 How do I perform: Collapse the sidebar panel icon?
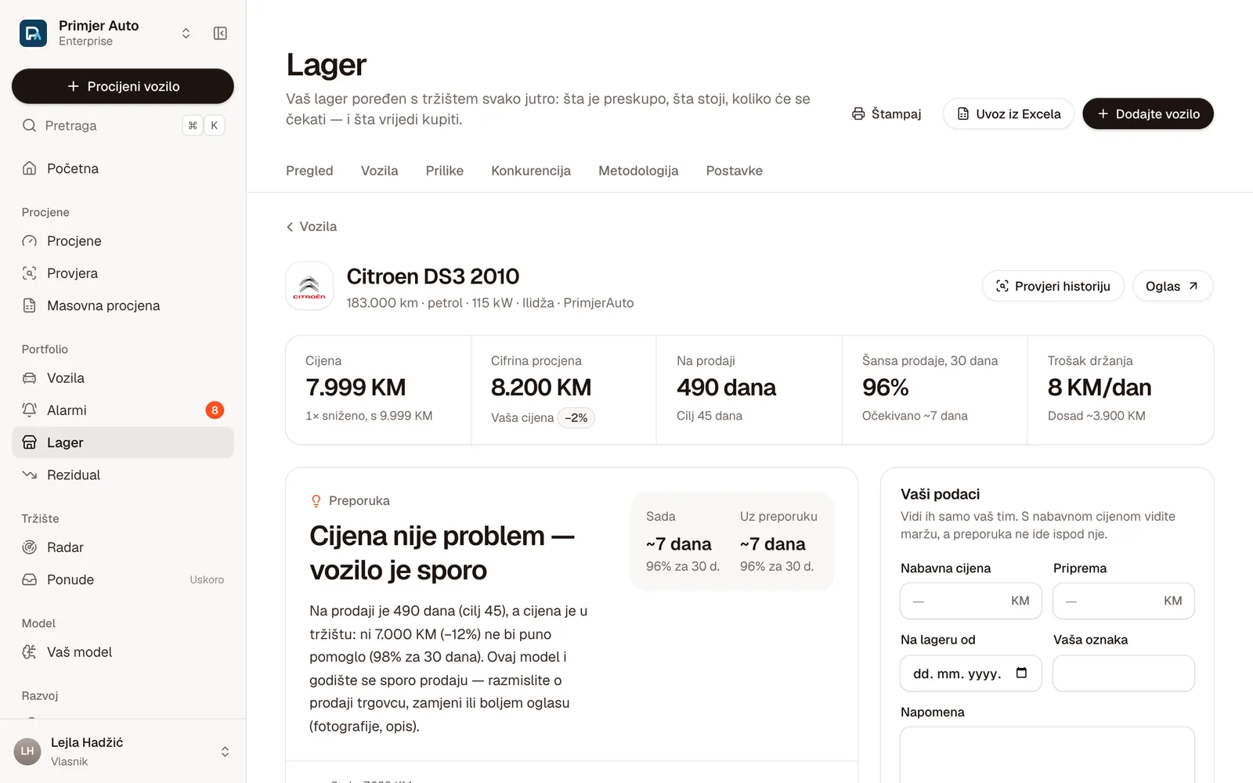tap(220, 33)
